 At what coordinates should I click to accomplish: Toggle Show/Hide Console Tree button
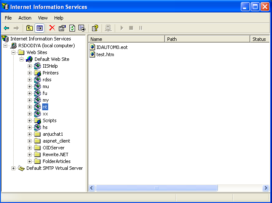pyautogui.click(x=40, y=28)
